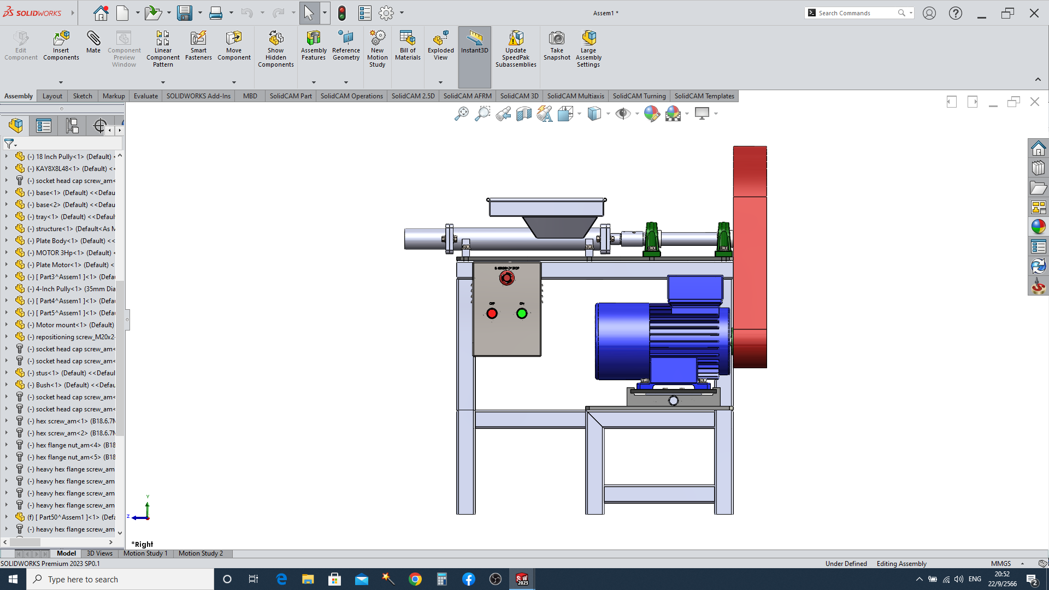Switch to the Evaluate tab

point(146,96)
